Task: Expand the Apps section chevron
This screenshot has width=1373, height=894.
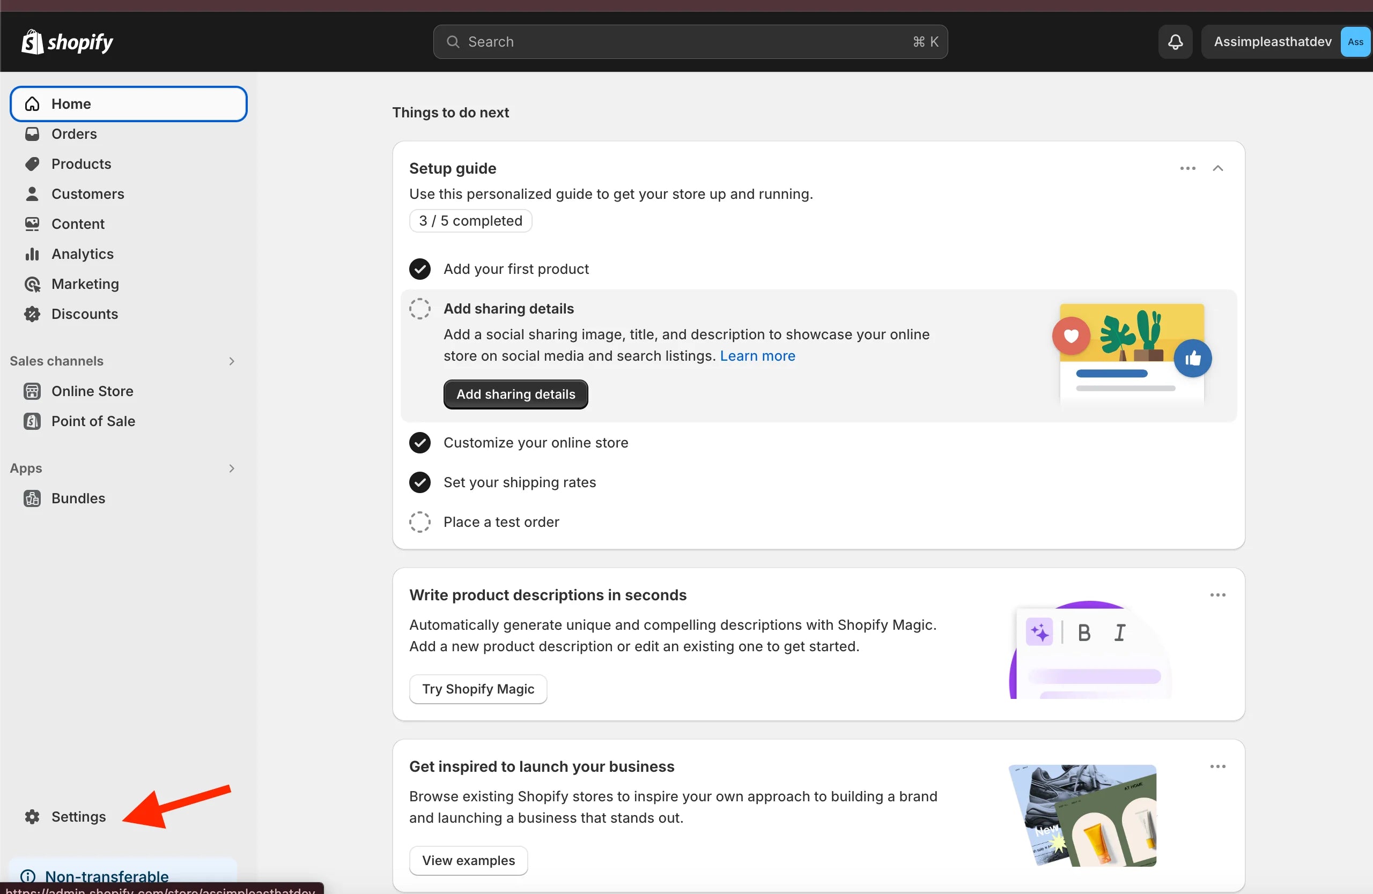Action: coord(232,468)
